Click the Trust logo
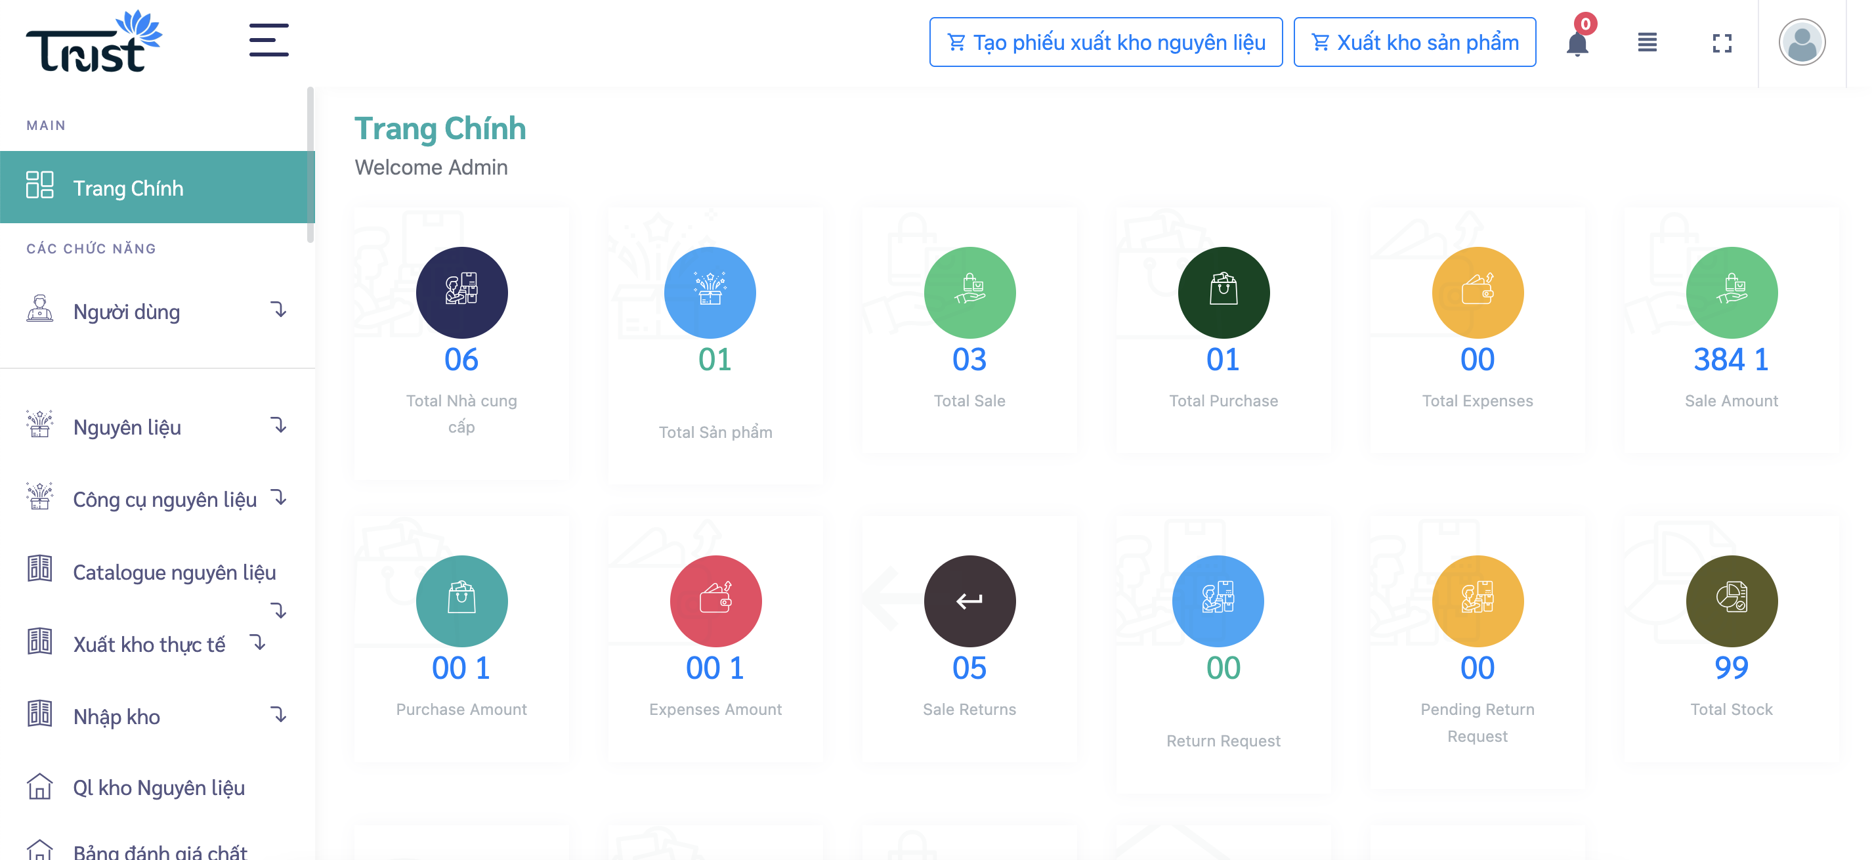 (x=95, y=41)
